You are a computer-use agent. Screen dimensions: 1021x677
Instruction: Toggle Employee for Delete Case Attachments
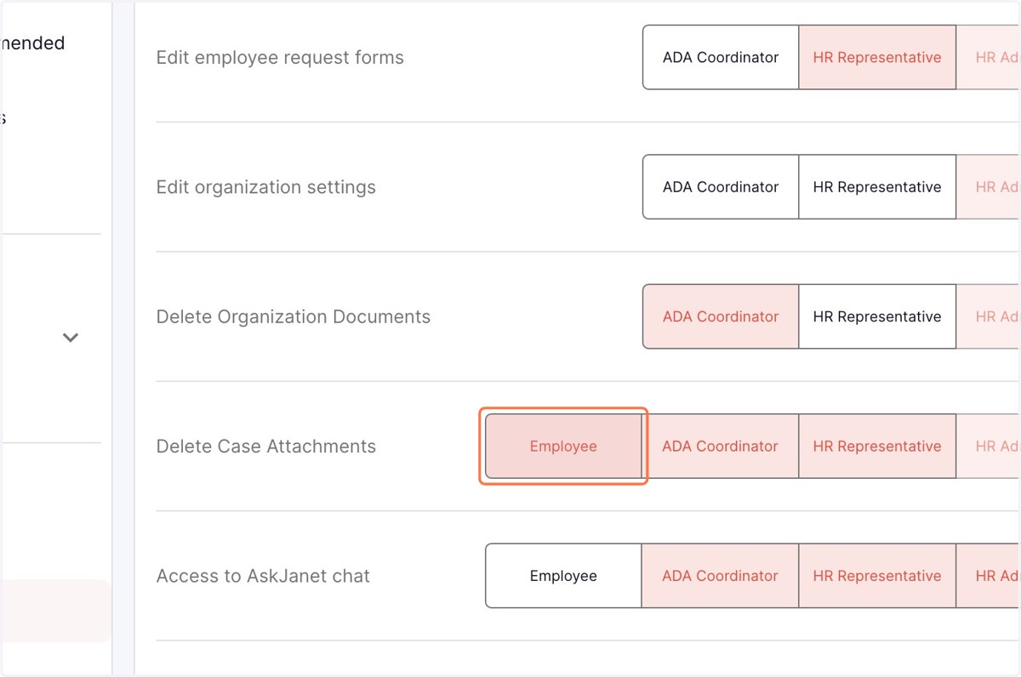[563, 447]
